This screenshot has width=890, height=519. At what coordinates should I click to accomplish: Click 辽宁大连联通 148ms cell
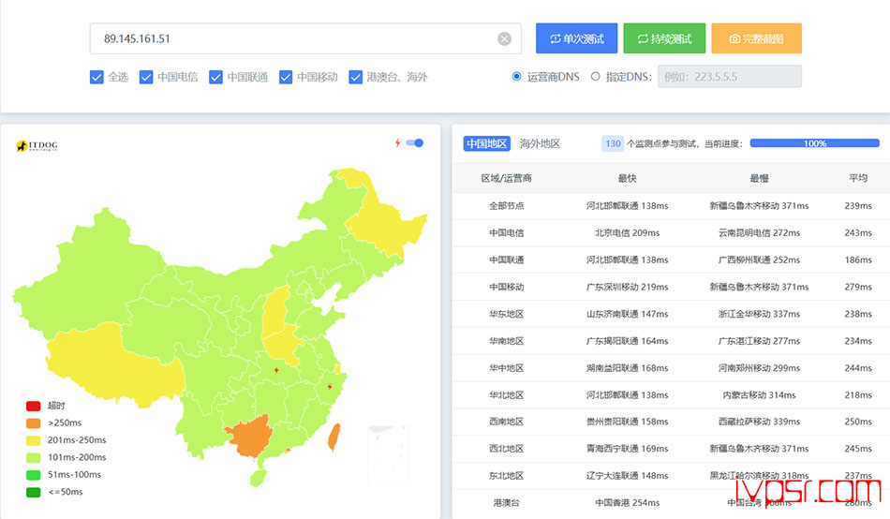click(627, 476)
